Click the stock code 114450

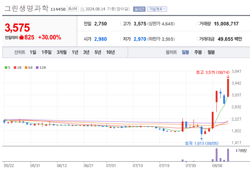click(x=58, y=9)
